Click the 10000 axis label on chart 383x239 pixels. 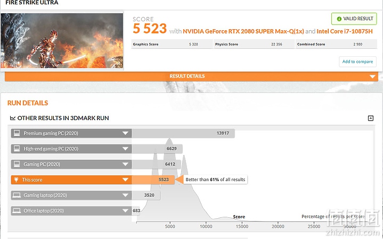pos(206,227)
